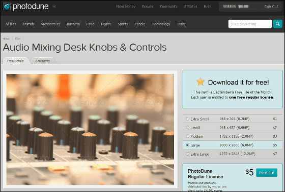Image resolution: width=285 pixels, height=192 pixels.
Task: Browse the Health category
Action: (106, 24)
